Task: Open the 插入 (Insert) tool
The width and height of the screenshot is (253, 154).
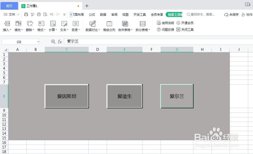Action: click(7, 26)
